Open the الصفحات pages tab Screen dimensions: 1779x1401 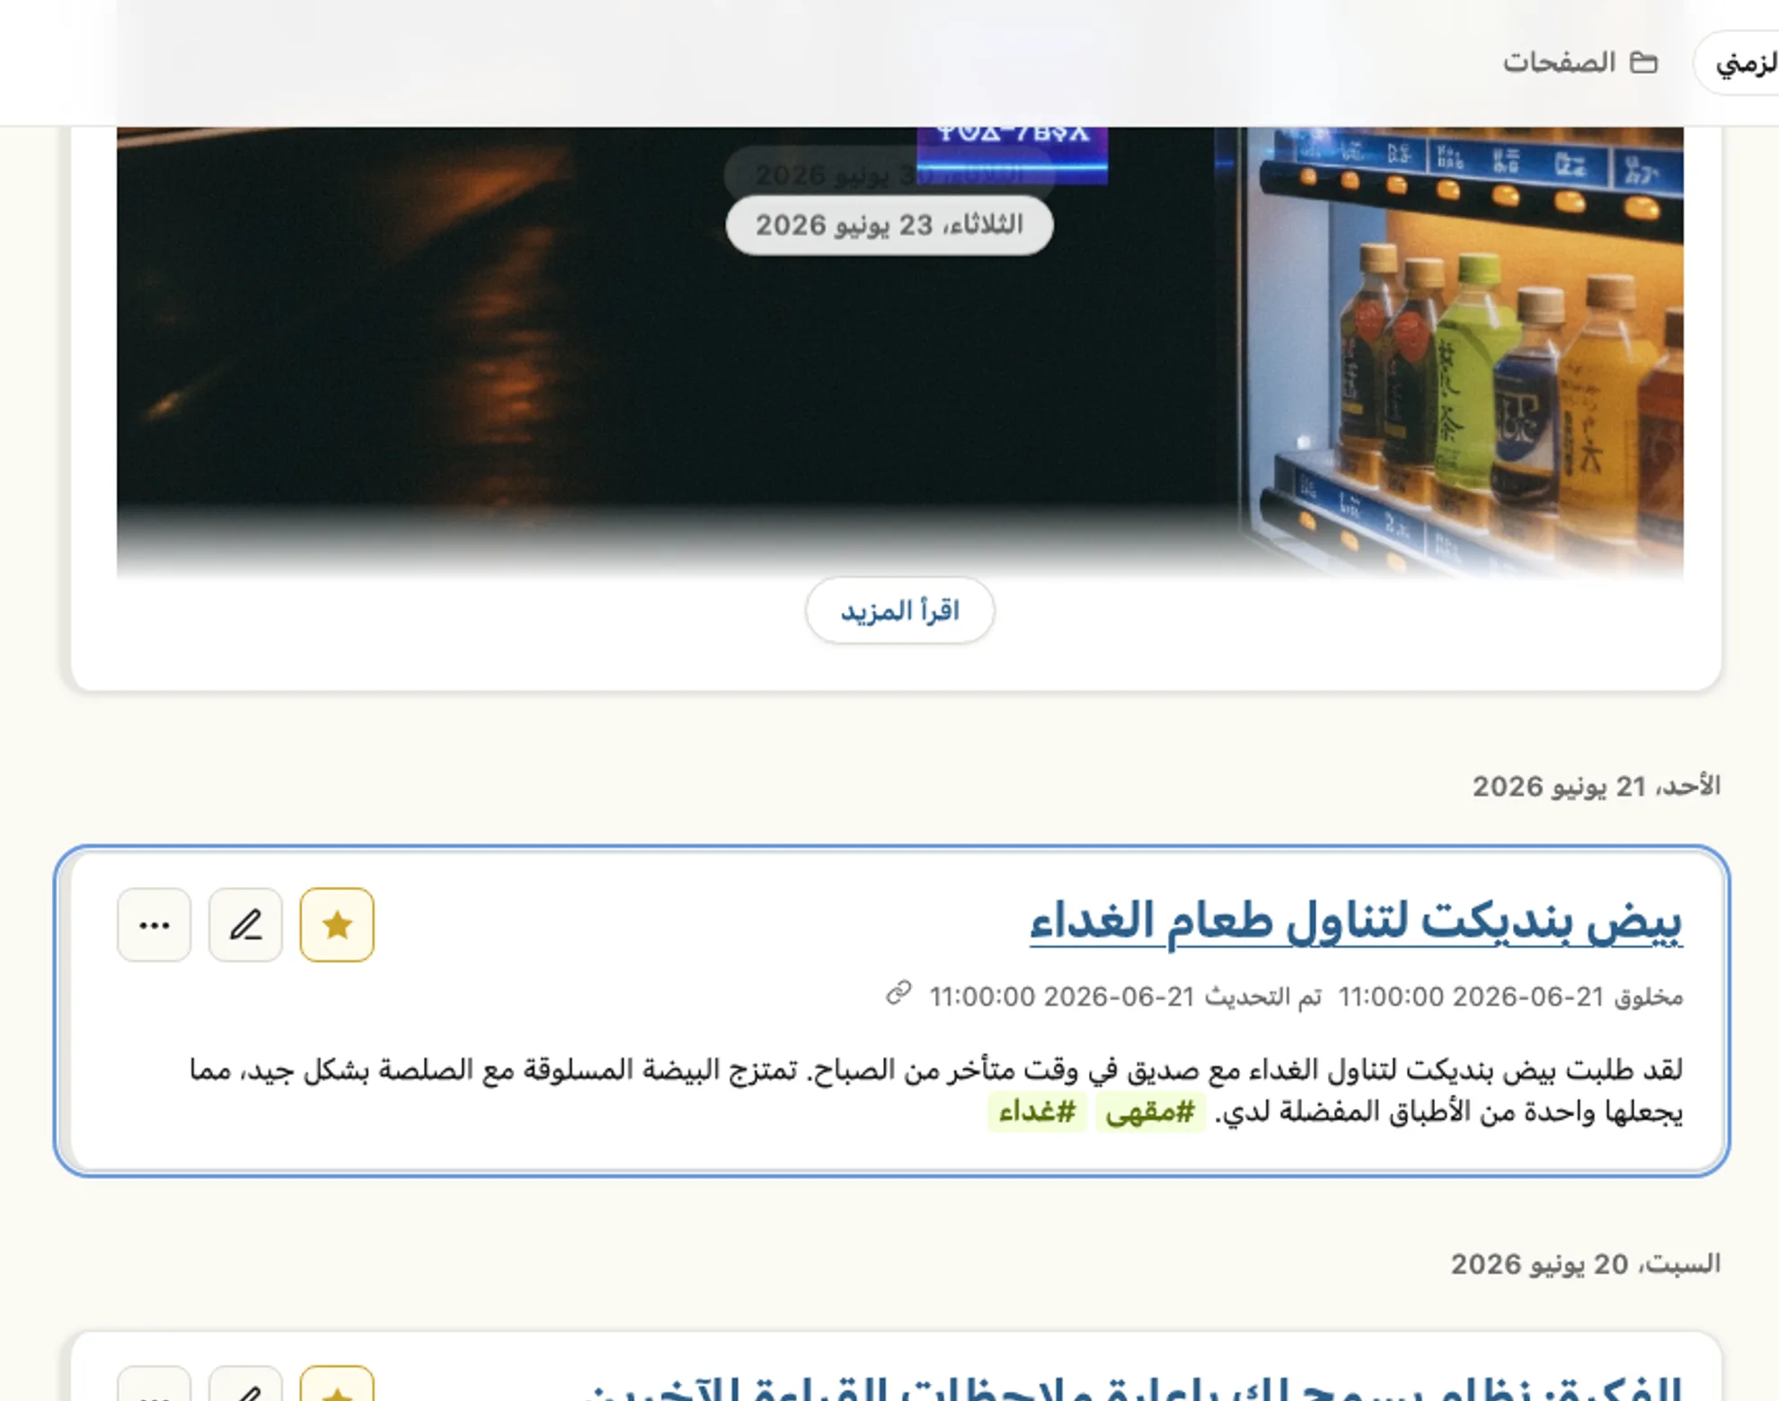click(x=1580, y=62)
